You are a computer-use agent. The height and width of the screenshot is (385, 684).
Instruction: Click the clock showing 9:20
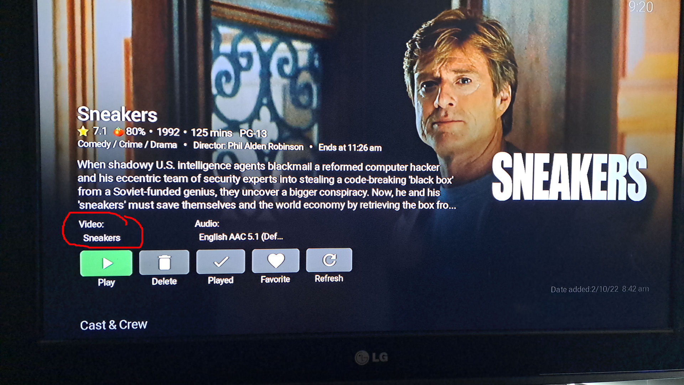[641, 7]
